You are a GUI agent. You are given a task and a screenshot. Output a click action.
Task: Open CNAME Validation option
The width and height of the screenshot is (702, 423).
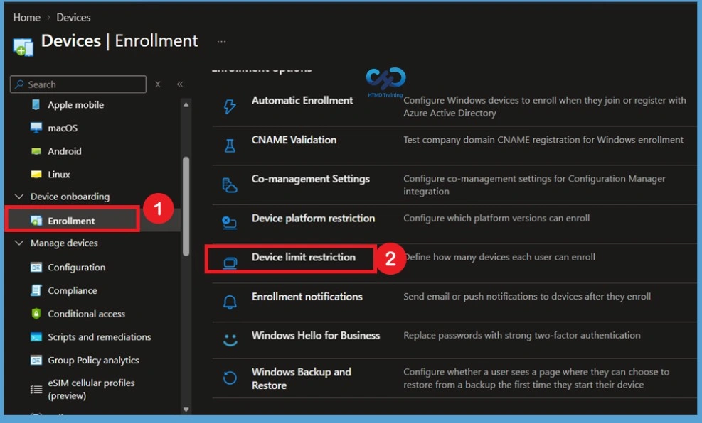[x=294, y=140]
